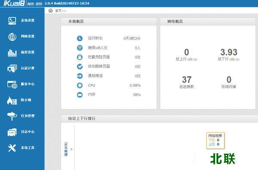Click the home breadcrumb house icon
Screen dimensions: 258x170
point(50,10)
